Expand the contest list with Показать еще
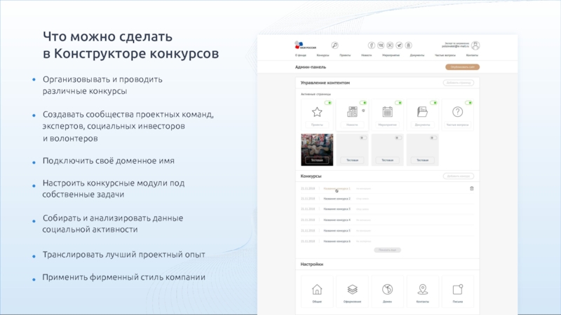Image resolution: width=561 pixels, height=315 pixels. (x=388, y=249)
